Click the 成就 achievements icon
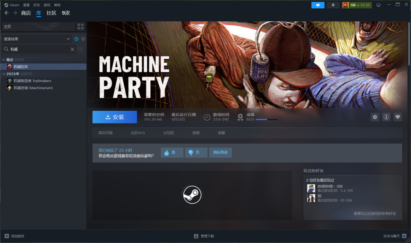Screen dimensions: 411x243 (x=240, y=117)
